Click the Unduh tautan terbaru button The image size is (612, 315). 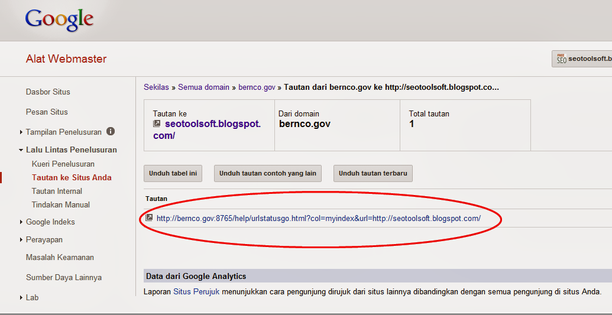tap(373, 173)
